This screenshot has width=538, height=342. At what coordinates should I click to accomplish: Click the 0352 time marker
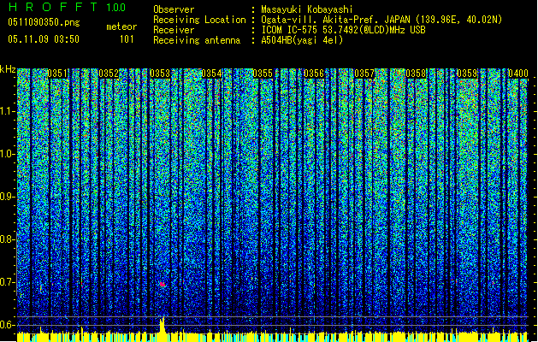click(109, 74)
